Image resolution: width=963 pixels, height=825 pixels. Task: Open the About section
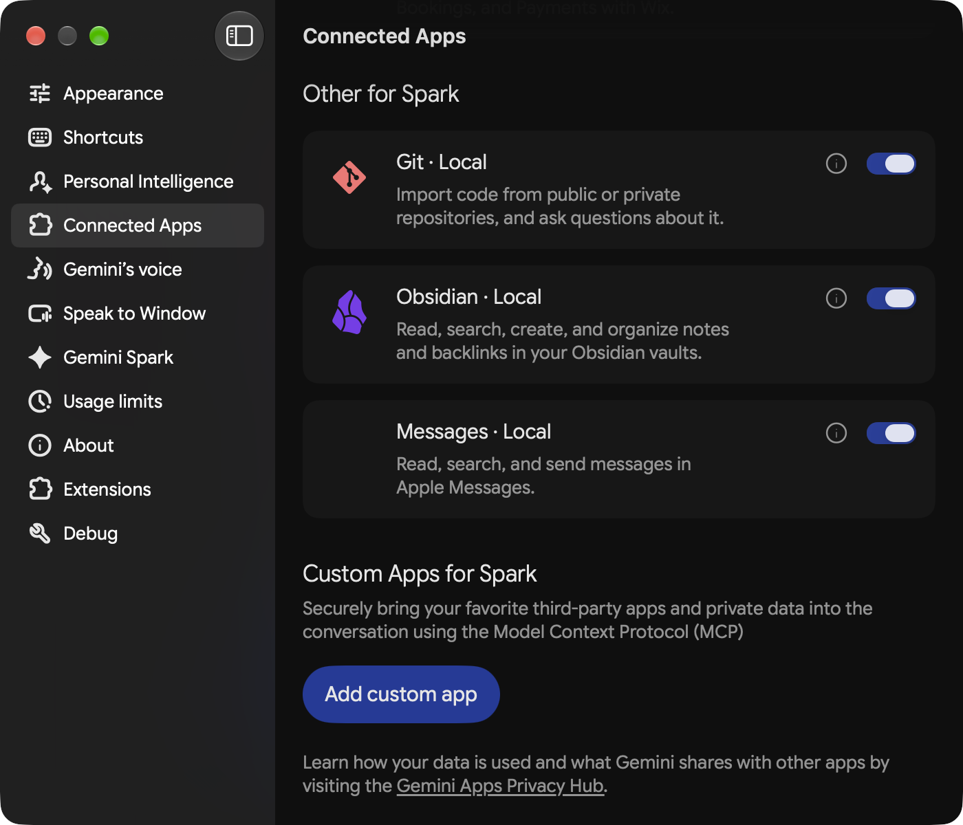[138, 445]
